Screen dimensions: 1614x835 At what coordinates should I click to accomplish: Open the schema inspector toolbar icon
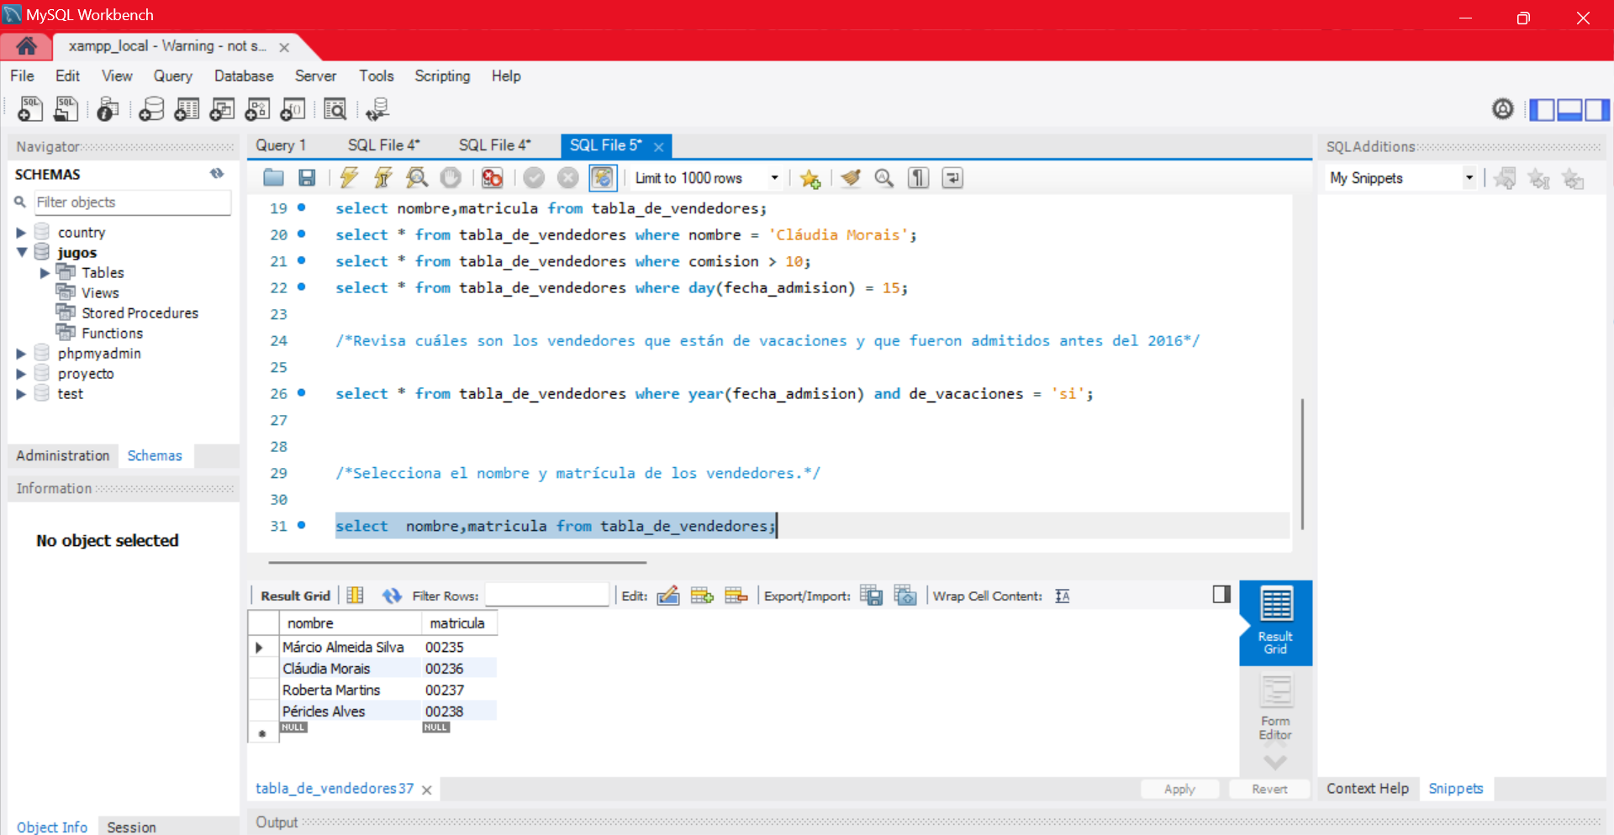(108, 109)
